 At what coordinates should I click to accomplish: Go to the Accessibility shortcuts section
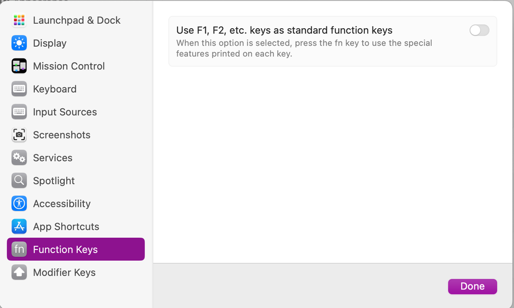pos(62,204)
